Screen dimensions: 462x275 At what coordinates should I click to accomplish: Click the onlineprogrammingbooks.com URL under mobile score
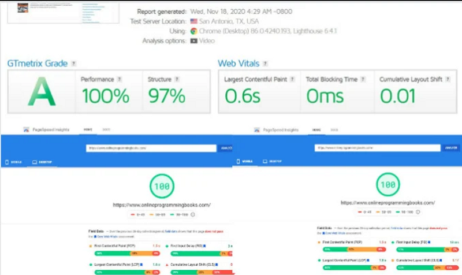388,203
